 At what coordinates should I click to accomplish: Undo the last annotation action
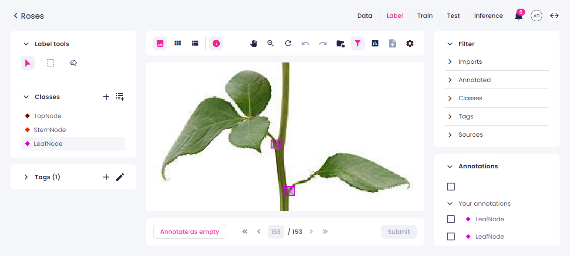click(x=305, y=43)
